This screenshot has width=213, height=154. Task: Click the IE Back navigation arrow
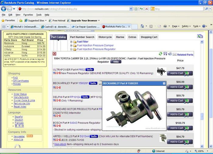(x=4, y=9)
